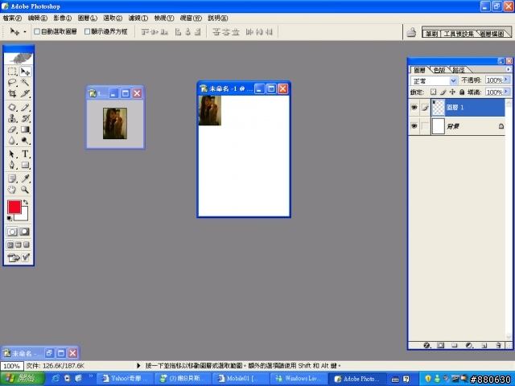The image size is (515, 386).
Task: Toggle lock all padlock icon
Action: tap(462, 92)
